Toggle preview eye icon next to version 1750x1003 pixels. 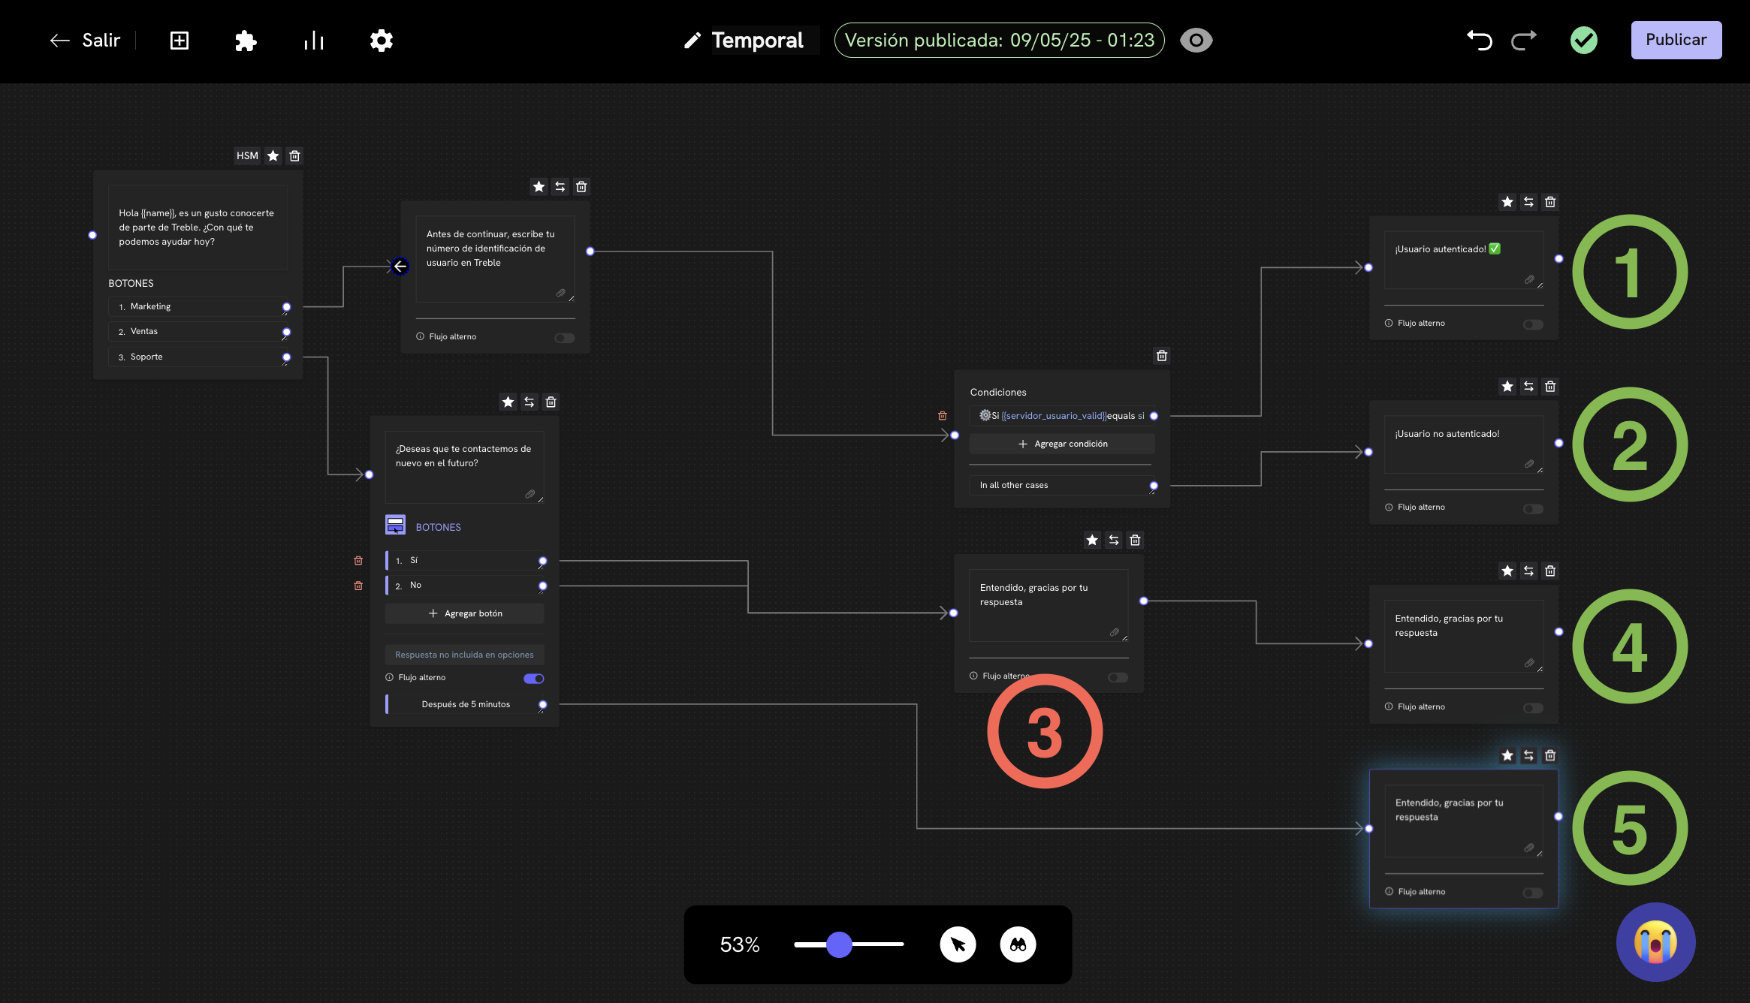pyautogui.click(x=1196, y=40)
